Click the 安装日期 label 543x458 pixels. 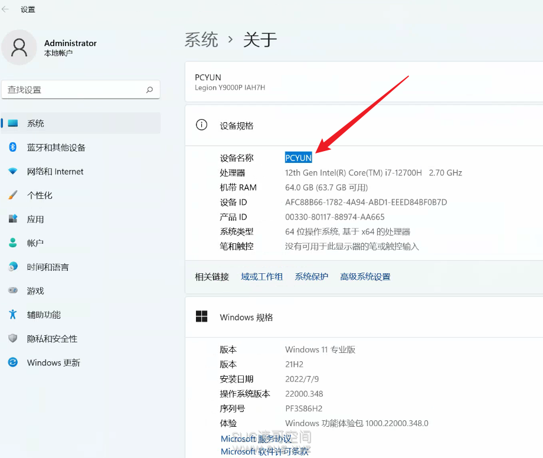click(x=237, y=379)
